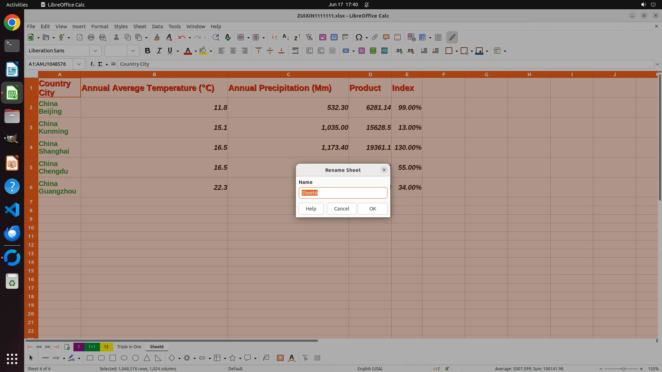
Task: Switch to the Triple in One sheet tab
Action: (129, 347)
